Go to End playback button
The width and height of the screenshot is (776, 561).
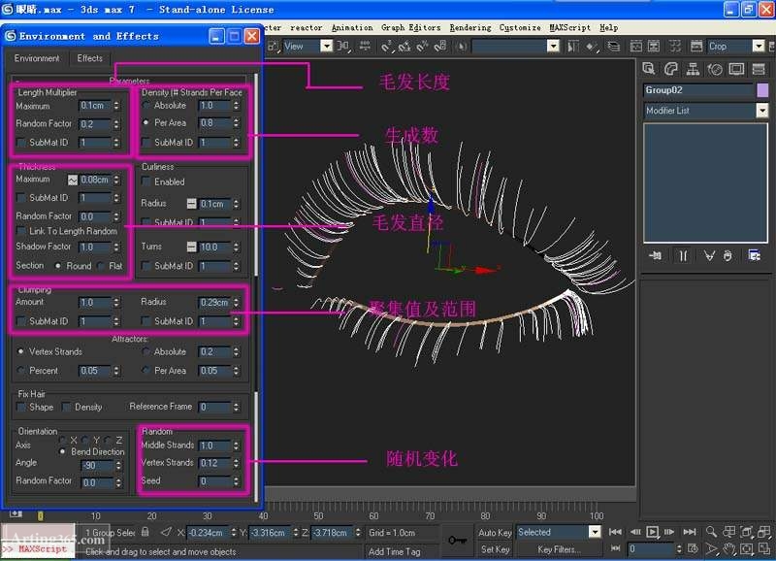click(690, 532)
